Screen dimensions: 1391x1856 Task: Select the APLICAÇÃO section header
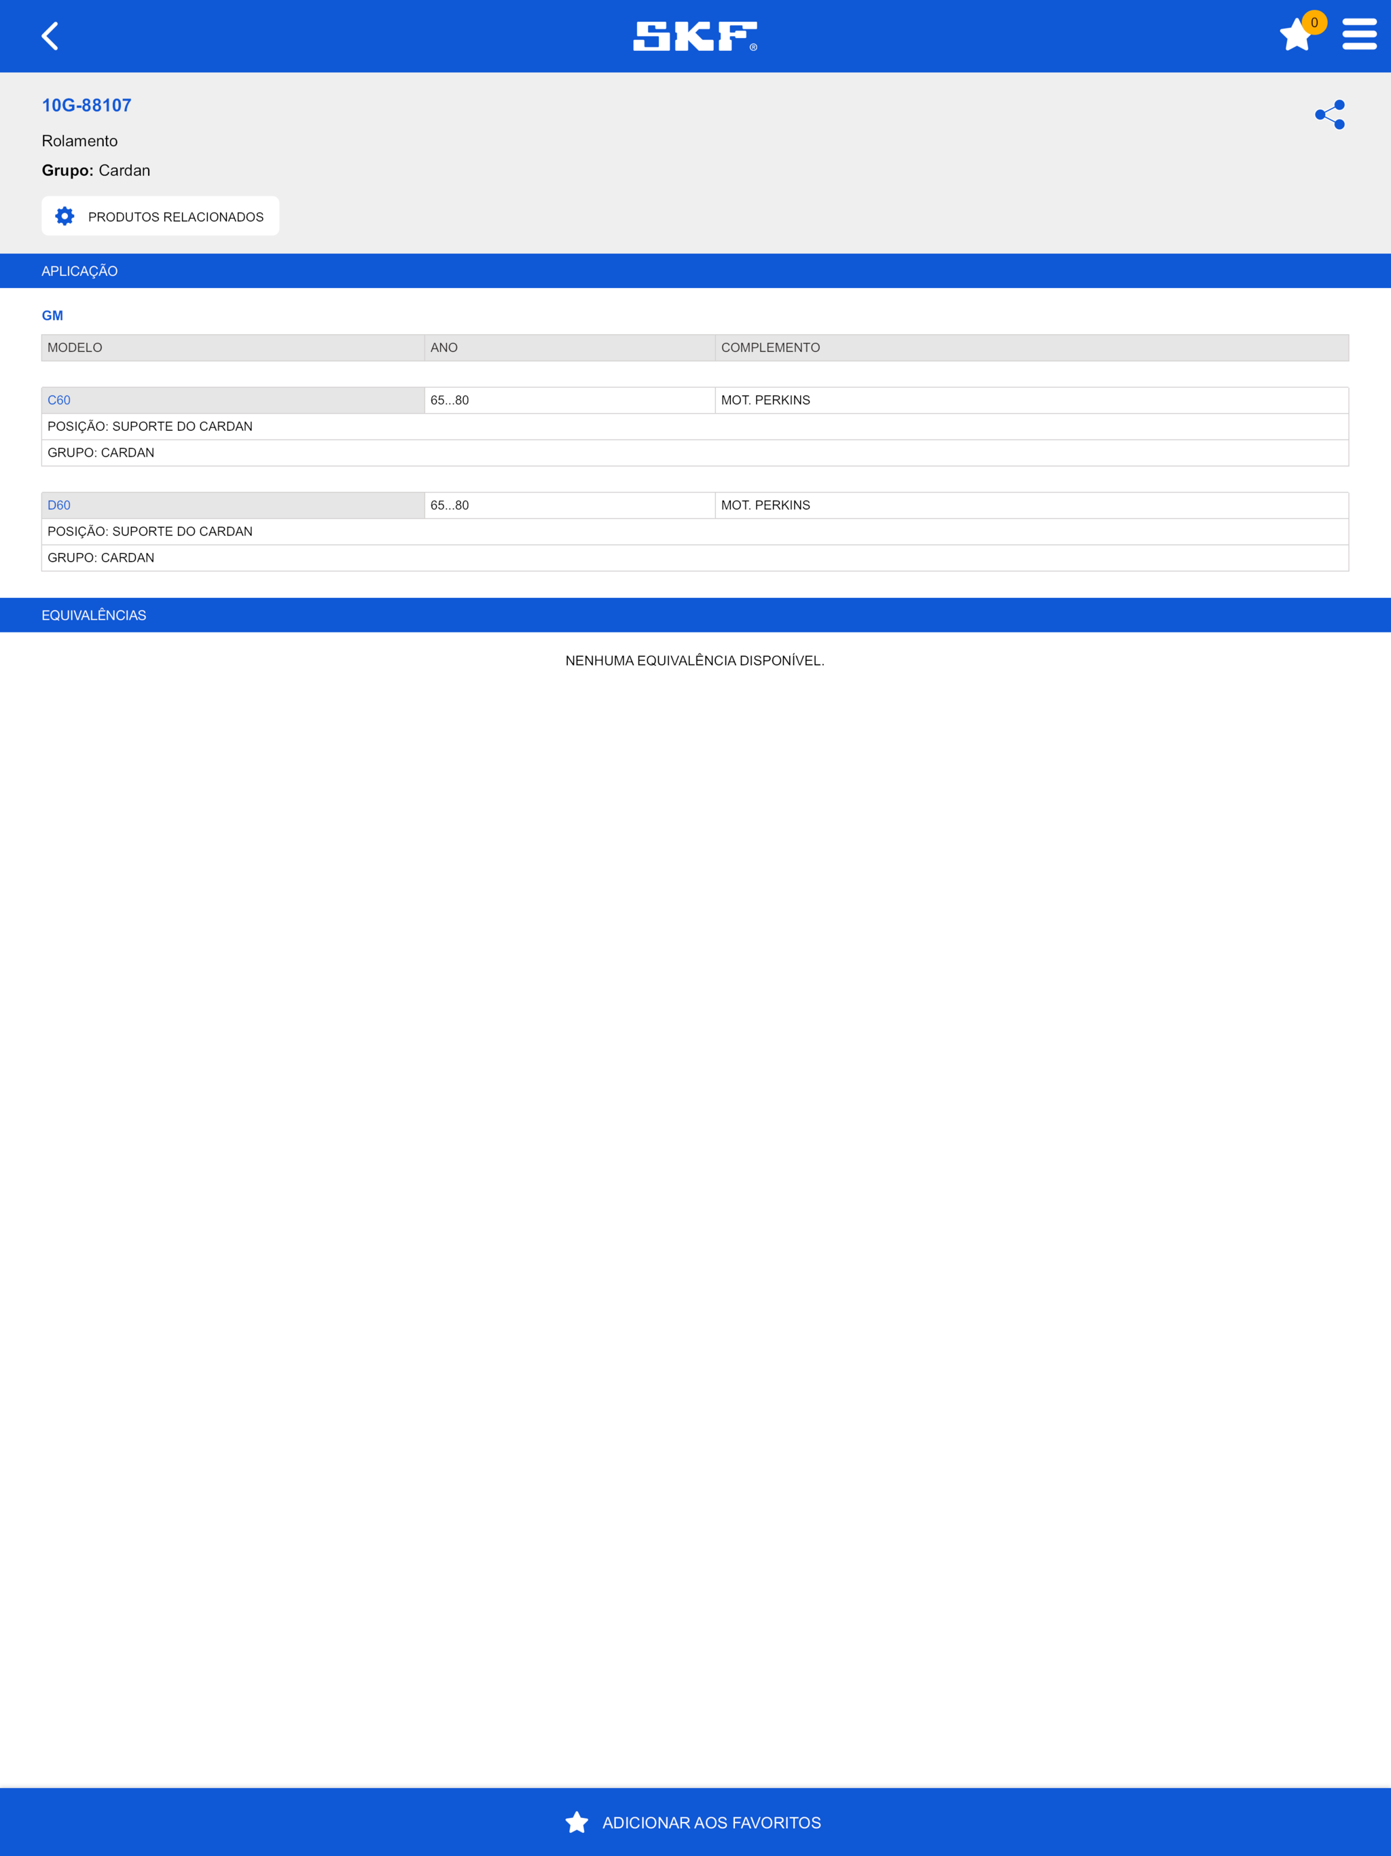79,270
